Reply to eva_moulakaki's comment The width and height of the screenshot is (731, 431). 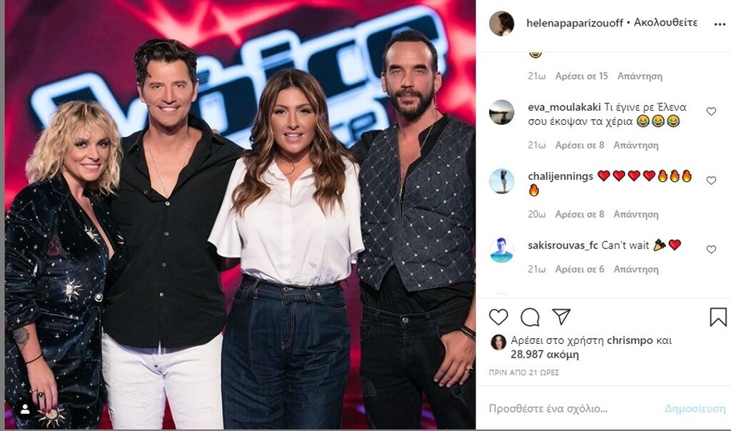pos(636,146)
